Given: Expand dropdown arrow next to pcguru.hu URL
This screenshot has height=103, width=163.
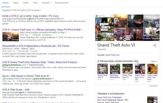Looking at the screenshot, I should [63, 19].
